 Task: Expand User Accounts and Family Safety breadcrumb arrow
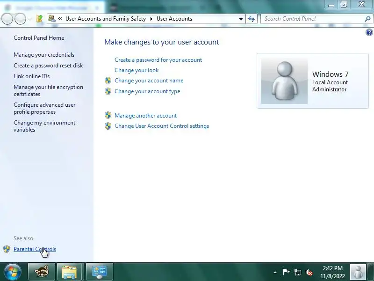point(151,19)
